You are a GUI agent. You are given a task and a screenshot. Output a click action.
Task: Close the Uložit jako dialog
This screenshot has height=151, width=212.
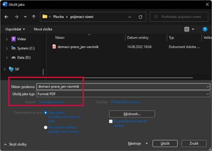[x=207, y=5]
